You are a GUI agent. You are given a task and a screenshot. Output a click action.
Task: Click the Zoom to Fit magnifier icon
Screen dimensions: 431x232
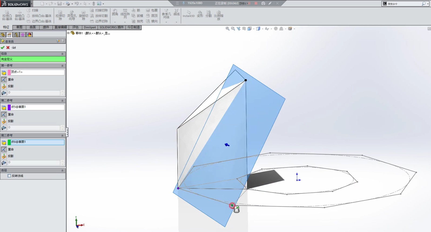coord(227,29)
